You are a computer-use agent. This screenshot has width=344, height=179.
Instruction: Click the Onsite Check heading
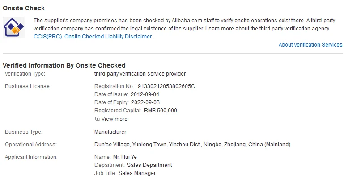point(24,8)
